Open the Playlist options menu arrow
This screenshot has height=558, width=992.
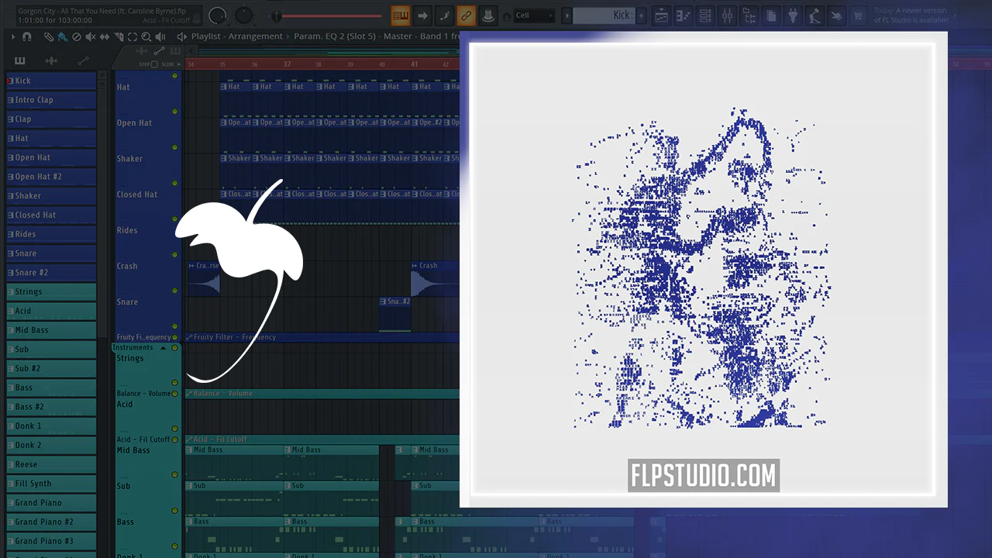point(13,36)
